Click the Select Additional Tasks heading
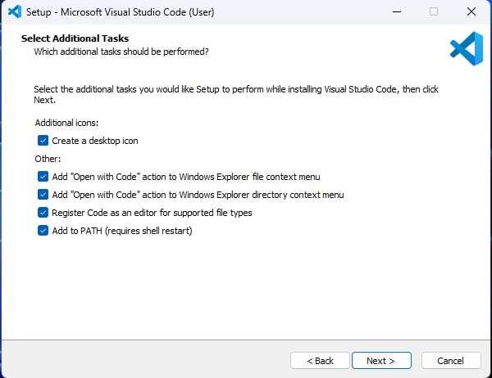 75,38
